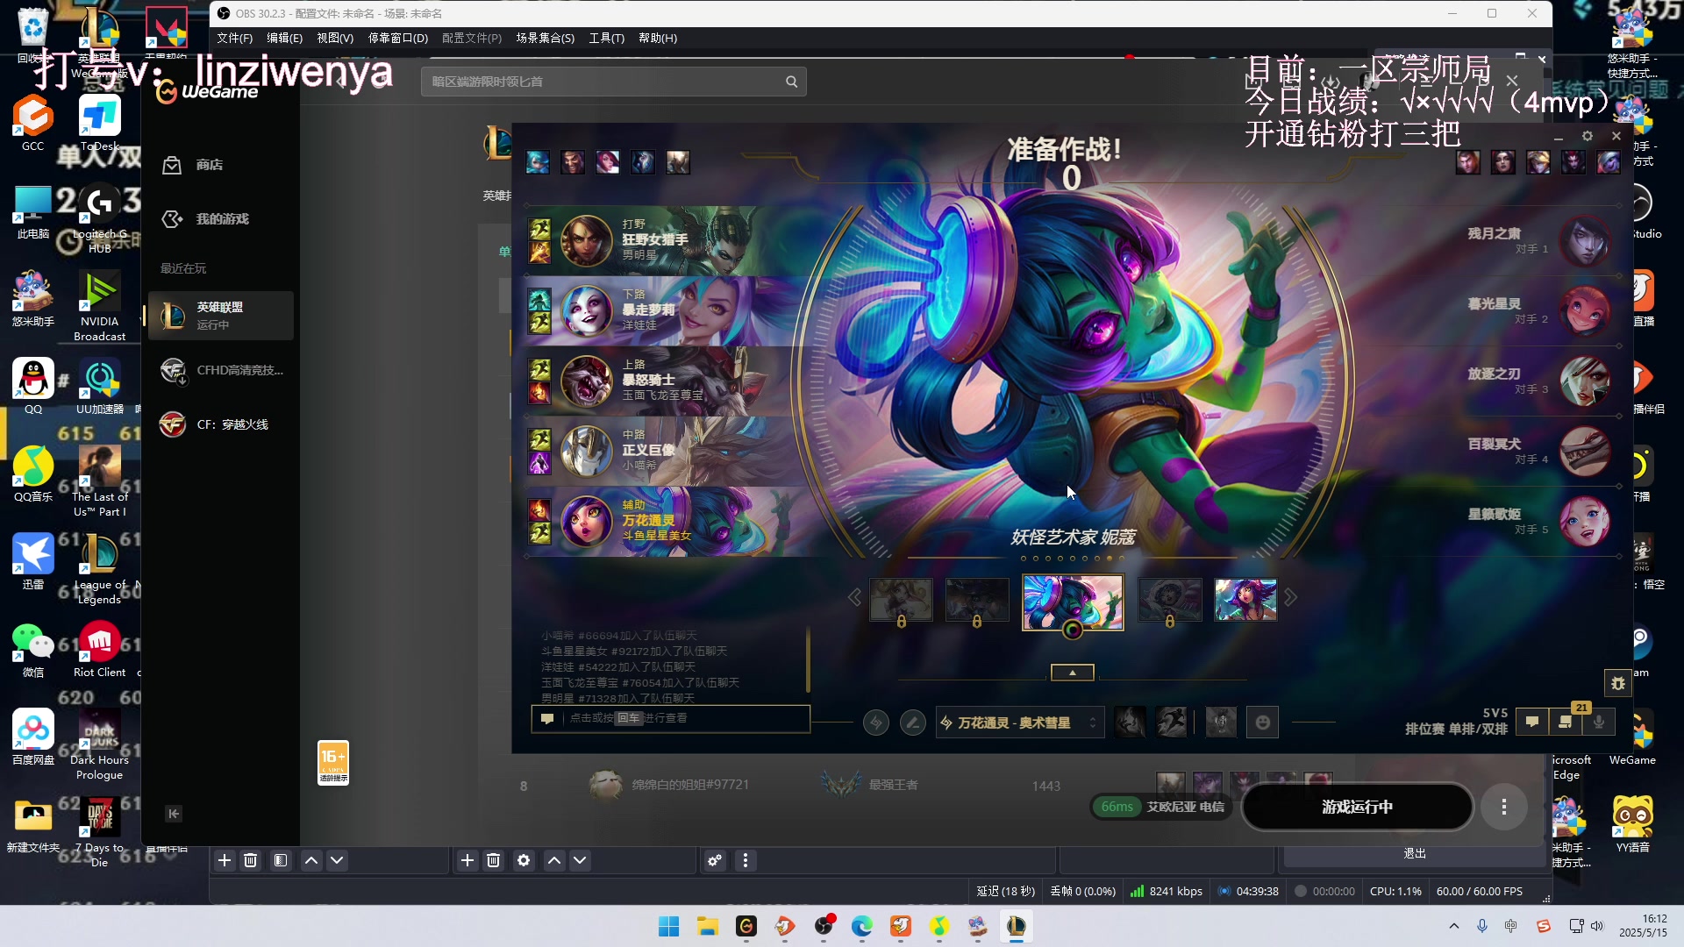Add scene with OBS plus button
The width and height of the screenshot is (1684, 947).
[225, 860]
